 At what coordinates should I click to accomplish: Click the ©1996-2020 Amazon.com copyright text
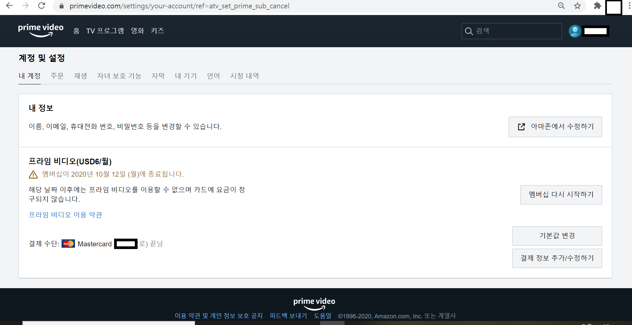pyautogui.click(x=397, y=316)
